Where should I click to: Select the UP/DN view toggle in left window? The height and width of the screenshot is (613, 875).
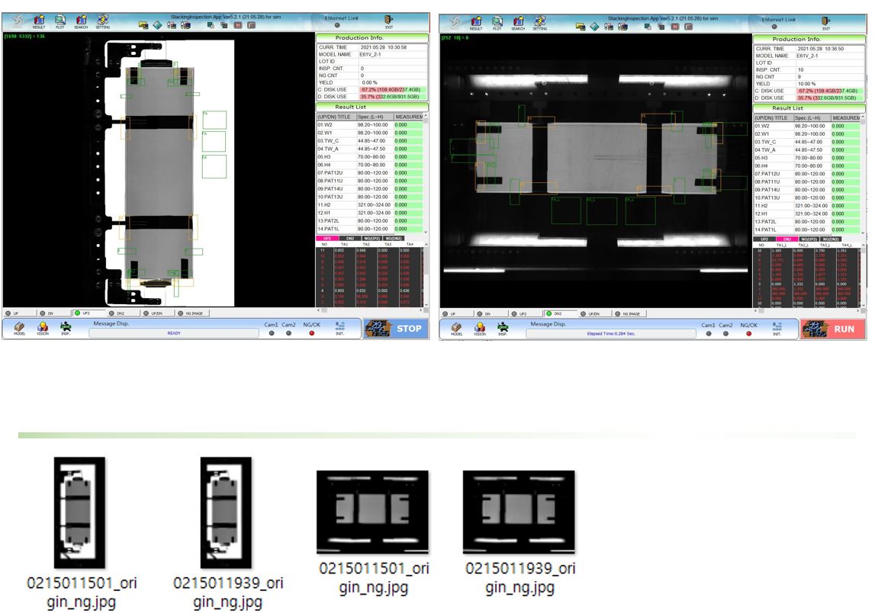158,313
